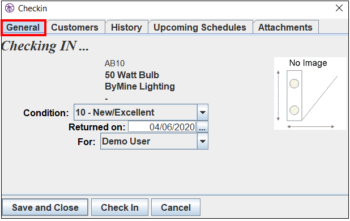
Task: Click the Checking IN heading
Action: click(45, 46)
